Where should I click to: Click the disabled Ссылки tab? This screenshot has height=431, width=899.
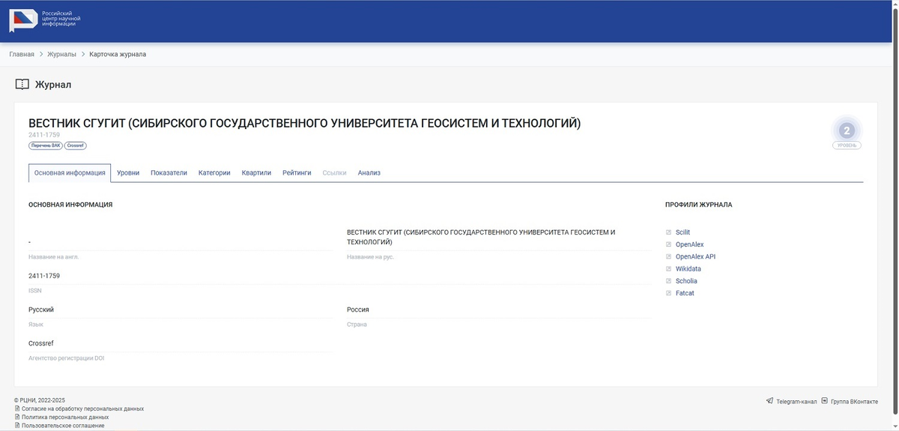tap(334, 172)
